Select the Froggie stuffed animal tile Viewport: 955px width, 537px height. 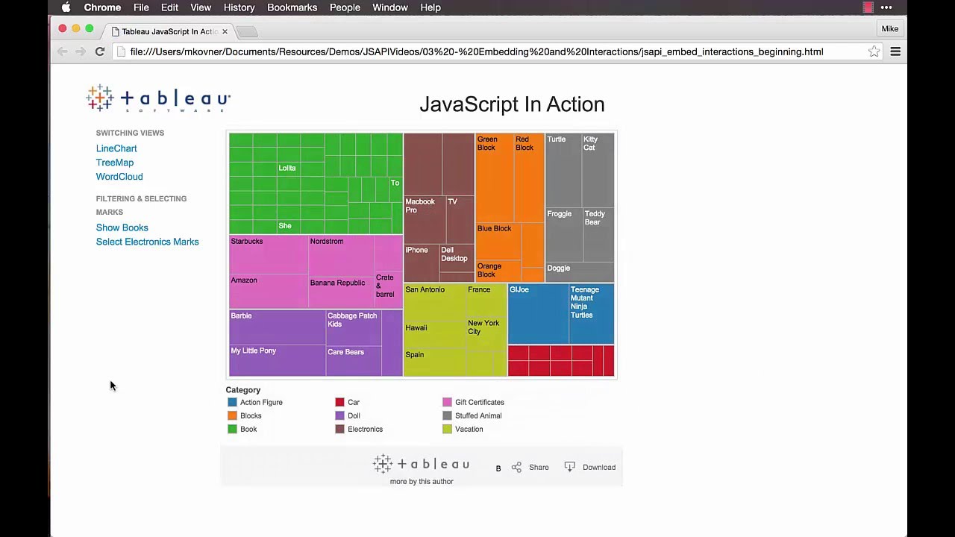point(563,234)
